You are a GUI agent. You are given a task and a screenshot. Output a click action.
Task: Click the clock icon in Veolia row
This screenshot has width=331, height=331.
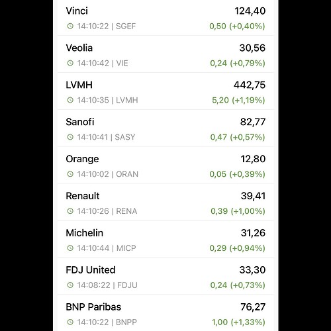point(70,63)
